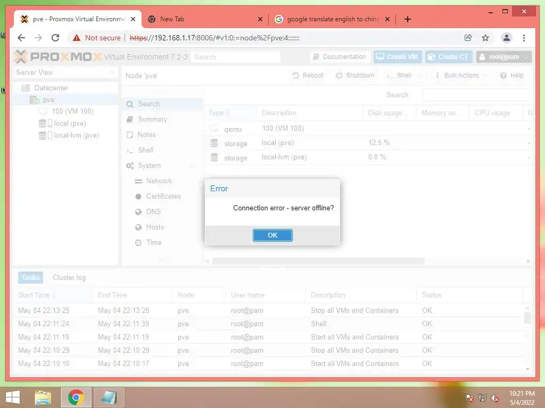This screenshot has width=545, height=408.
Task: Click the Proxmox top search field
Action: pos(236,57)
